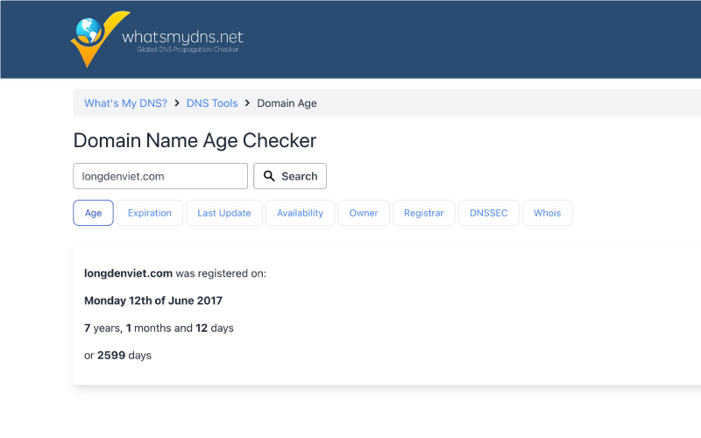Open the DNSSEC tab

point(488,213)
